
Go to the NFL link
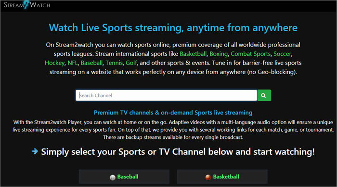tap(72, 63)
